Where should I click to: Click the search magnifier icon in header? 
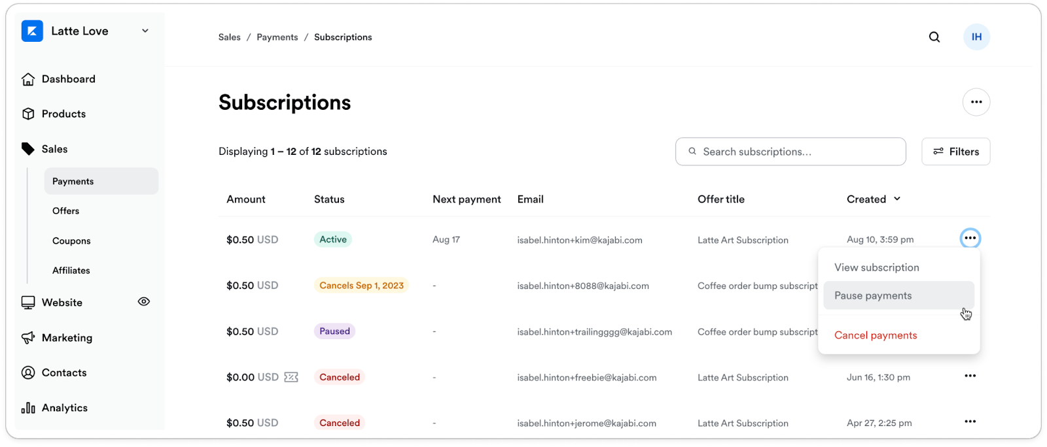click(x=934, y=37)
